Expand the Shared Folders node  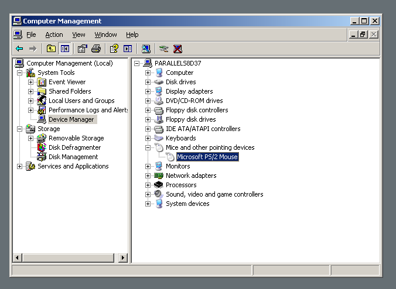(30, 91)
